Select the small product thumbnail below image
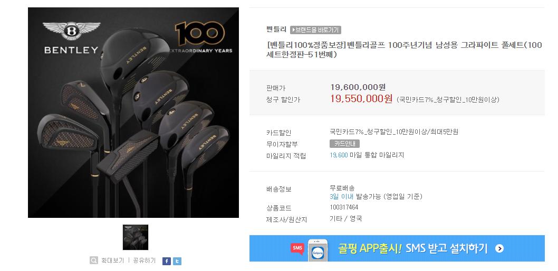Viewport: 558px width, 271px height. [x=136, y=237]
